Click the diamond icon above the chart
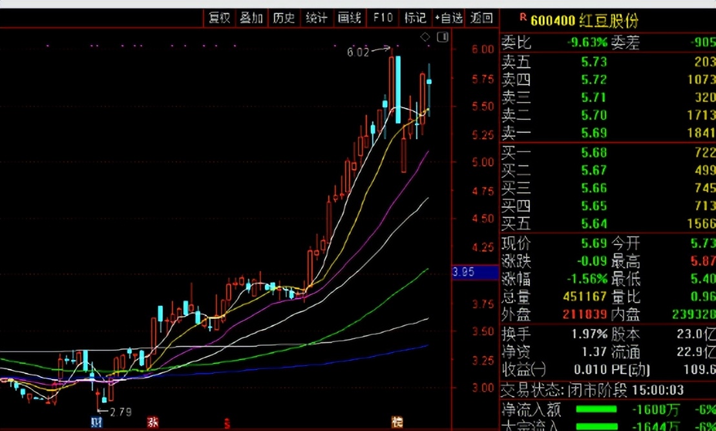 [425, 37]
